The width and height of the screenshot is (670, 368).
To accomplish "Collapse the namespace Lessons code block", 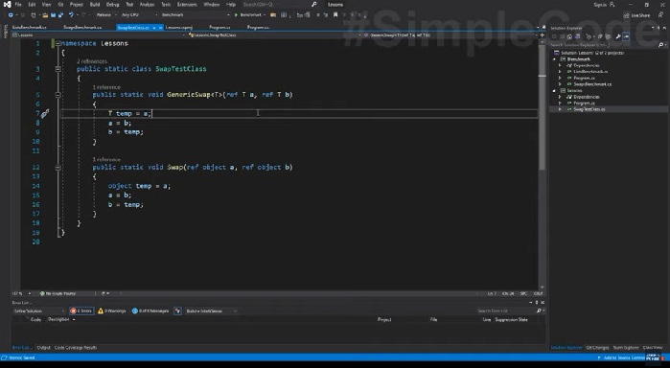I will [x=58, y=43].
